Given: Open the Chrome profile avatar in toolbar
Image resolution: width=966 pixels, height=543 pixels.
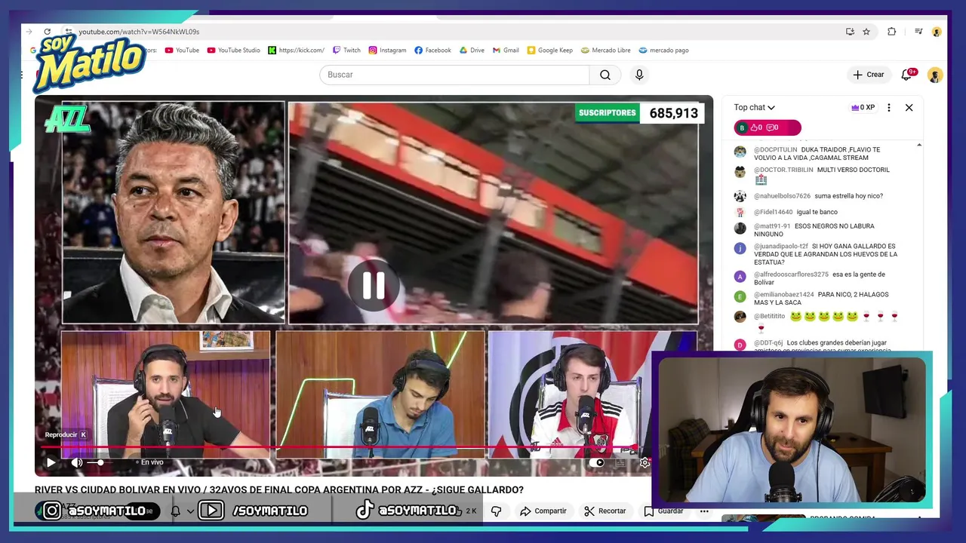Looking at the screenshot, I should [x=937, y=32].
